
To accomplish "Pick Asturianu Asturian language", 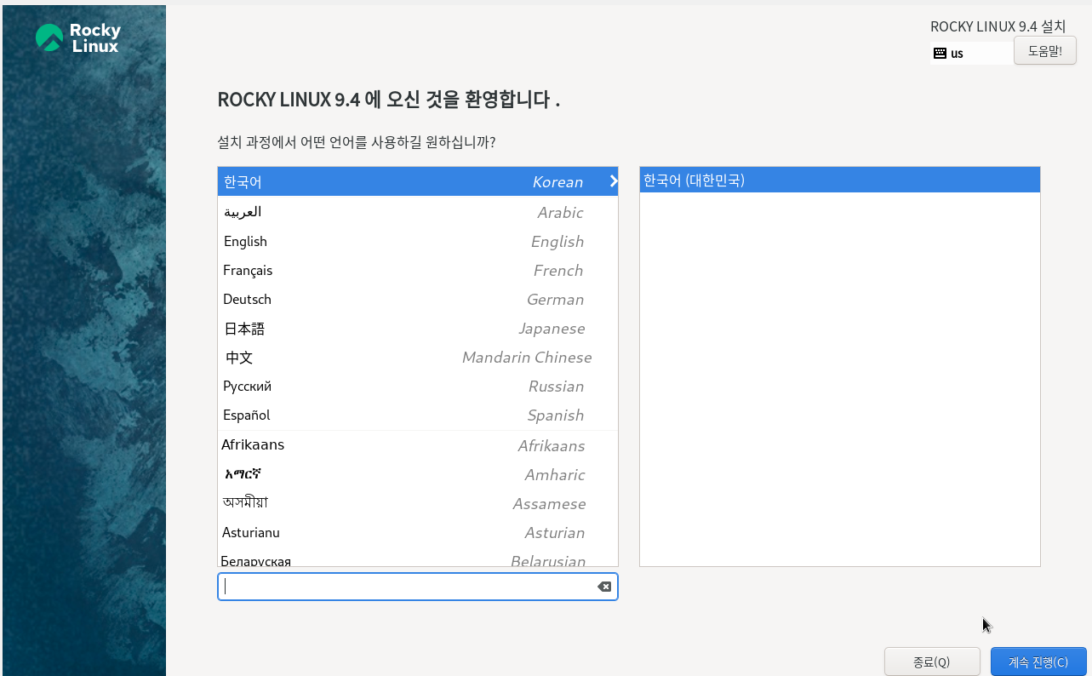I will click(x=417, y=532).
